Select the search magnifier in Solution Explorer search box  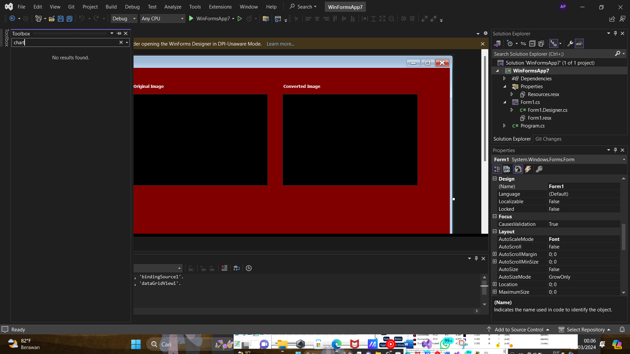(x=618, y=54)
